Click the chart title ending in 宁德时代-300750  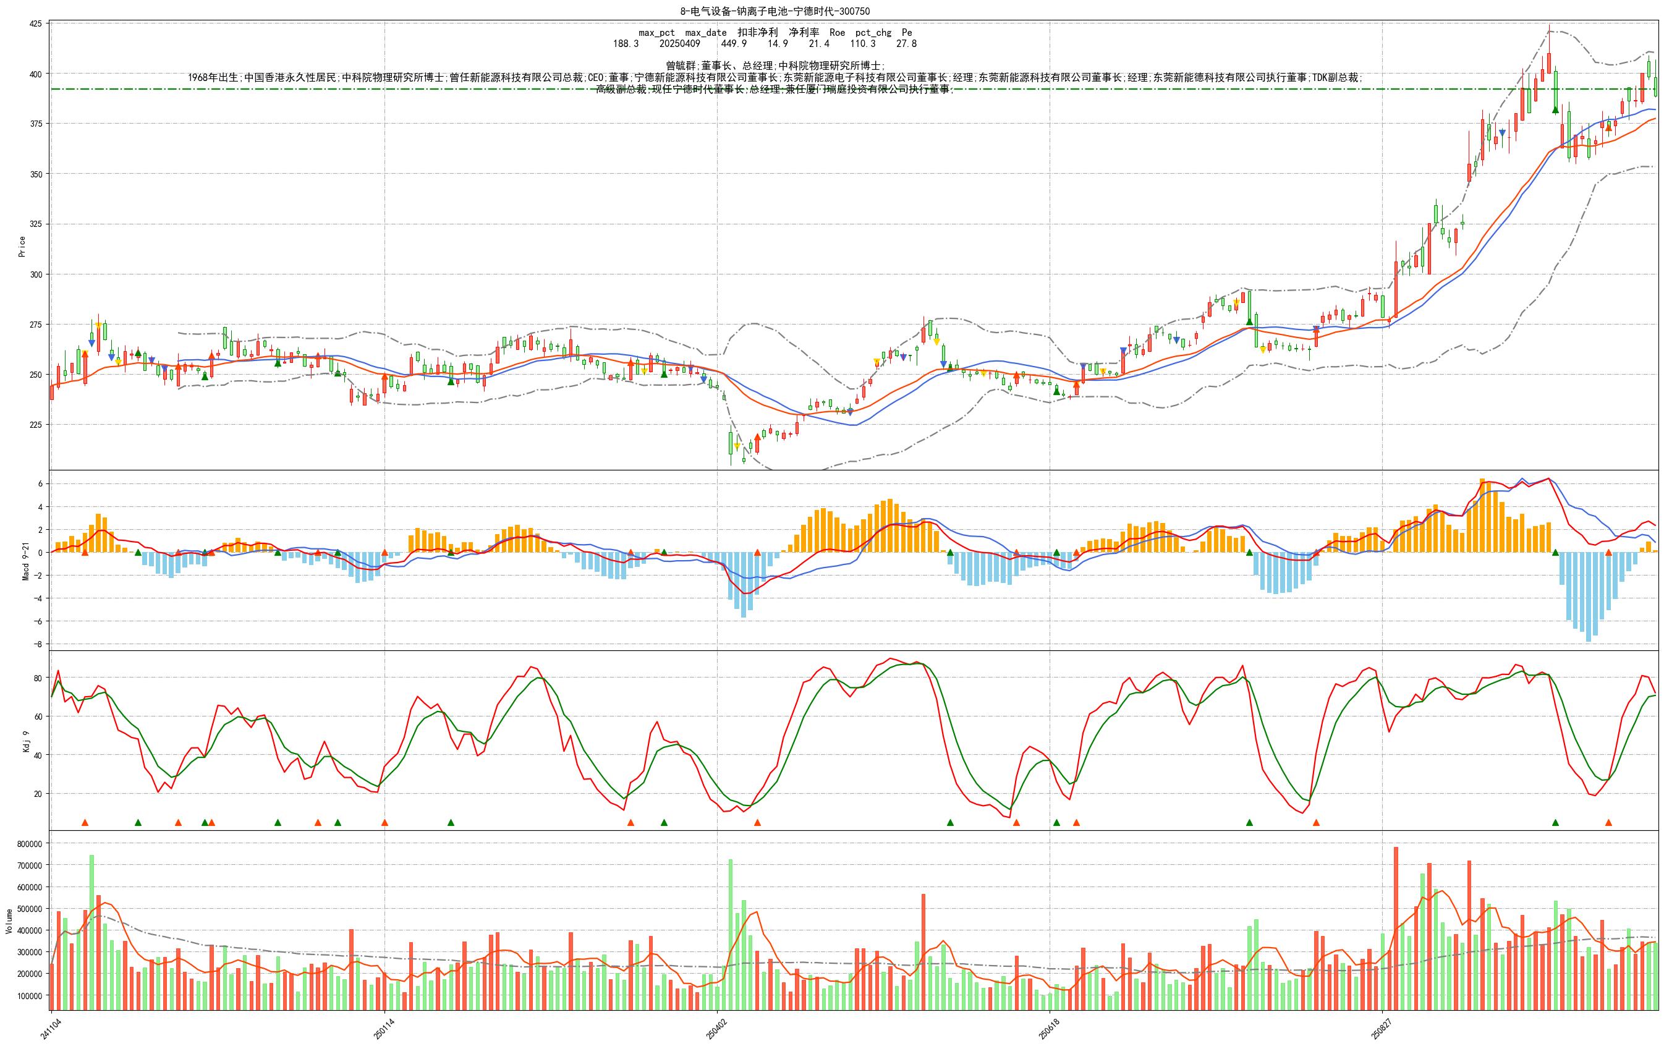coord(775,11)
